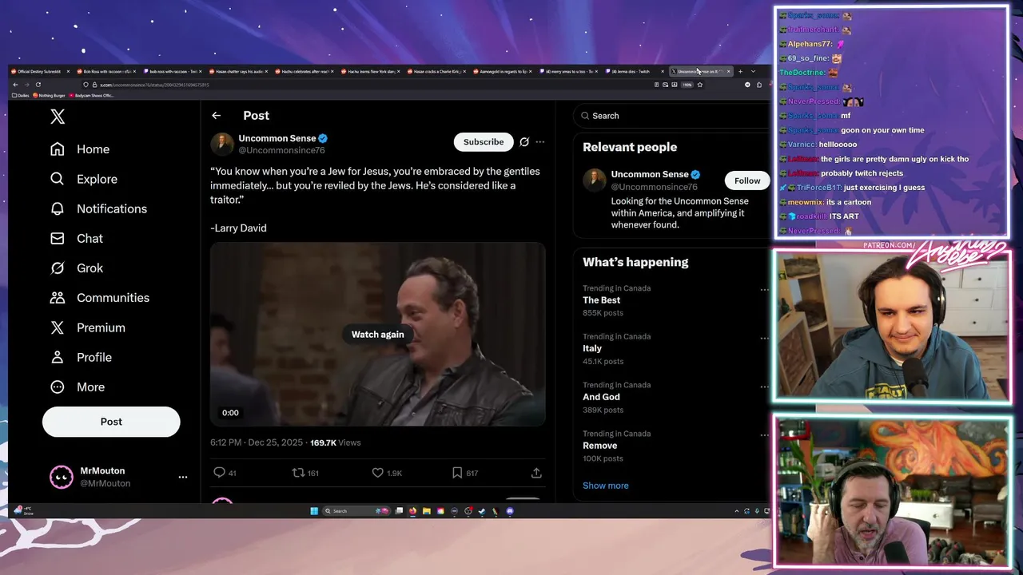This screenshot has height=575, width=1023.
Task: Open the browser tab list dropdown arrow
Action: (x=753, y=72)
